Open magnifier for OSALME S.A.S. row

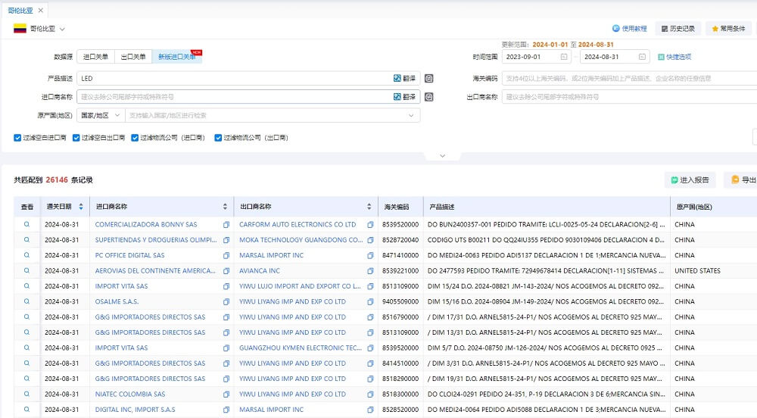click(x=27, y=301)
